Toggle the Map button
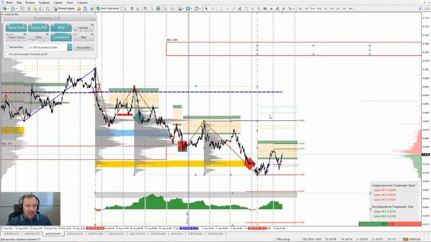 [x=84, y=37]
